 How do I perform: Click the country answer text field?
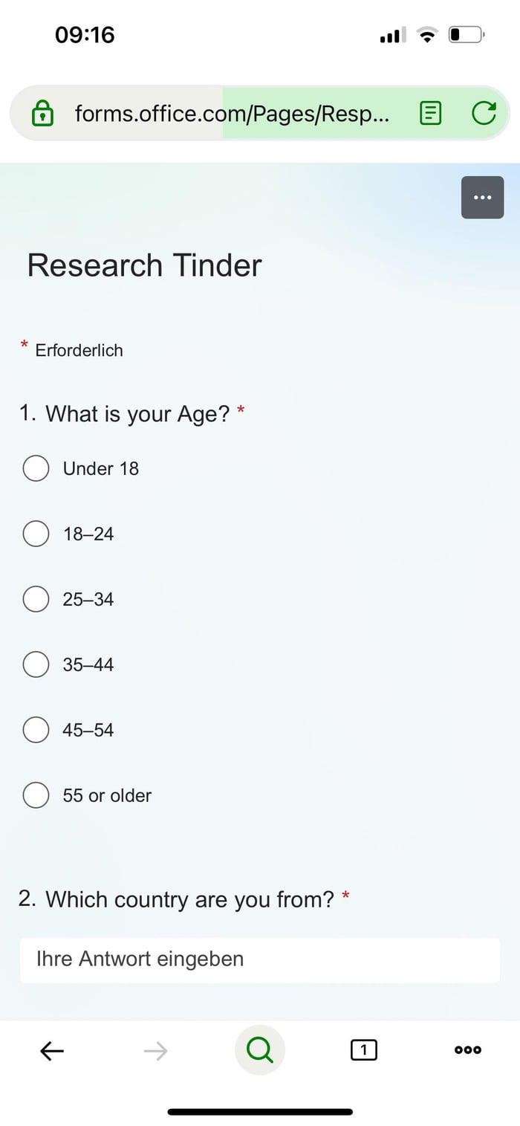pyautogui.click(x=259, y=960)
